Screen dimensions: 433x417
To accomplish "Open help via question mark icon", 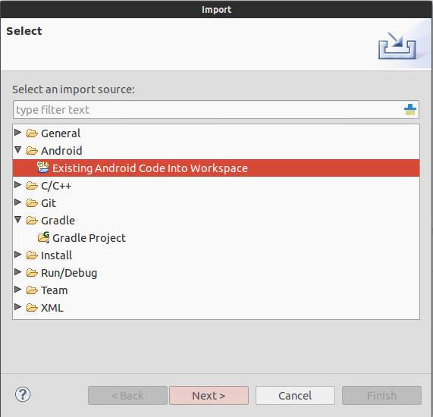I will pyautogui.click(x=23, y=394).
